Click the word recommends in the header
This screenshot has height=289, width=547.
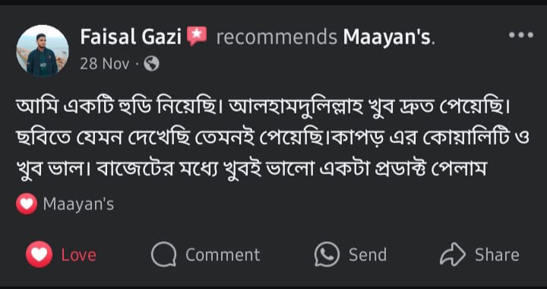277,38
